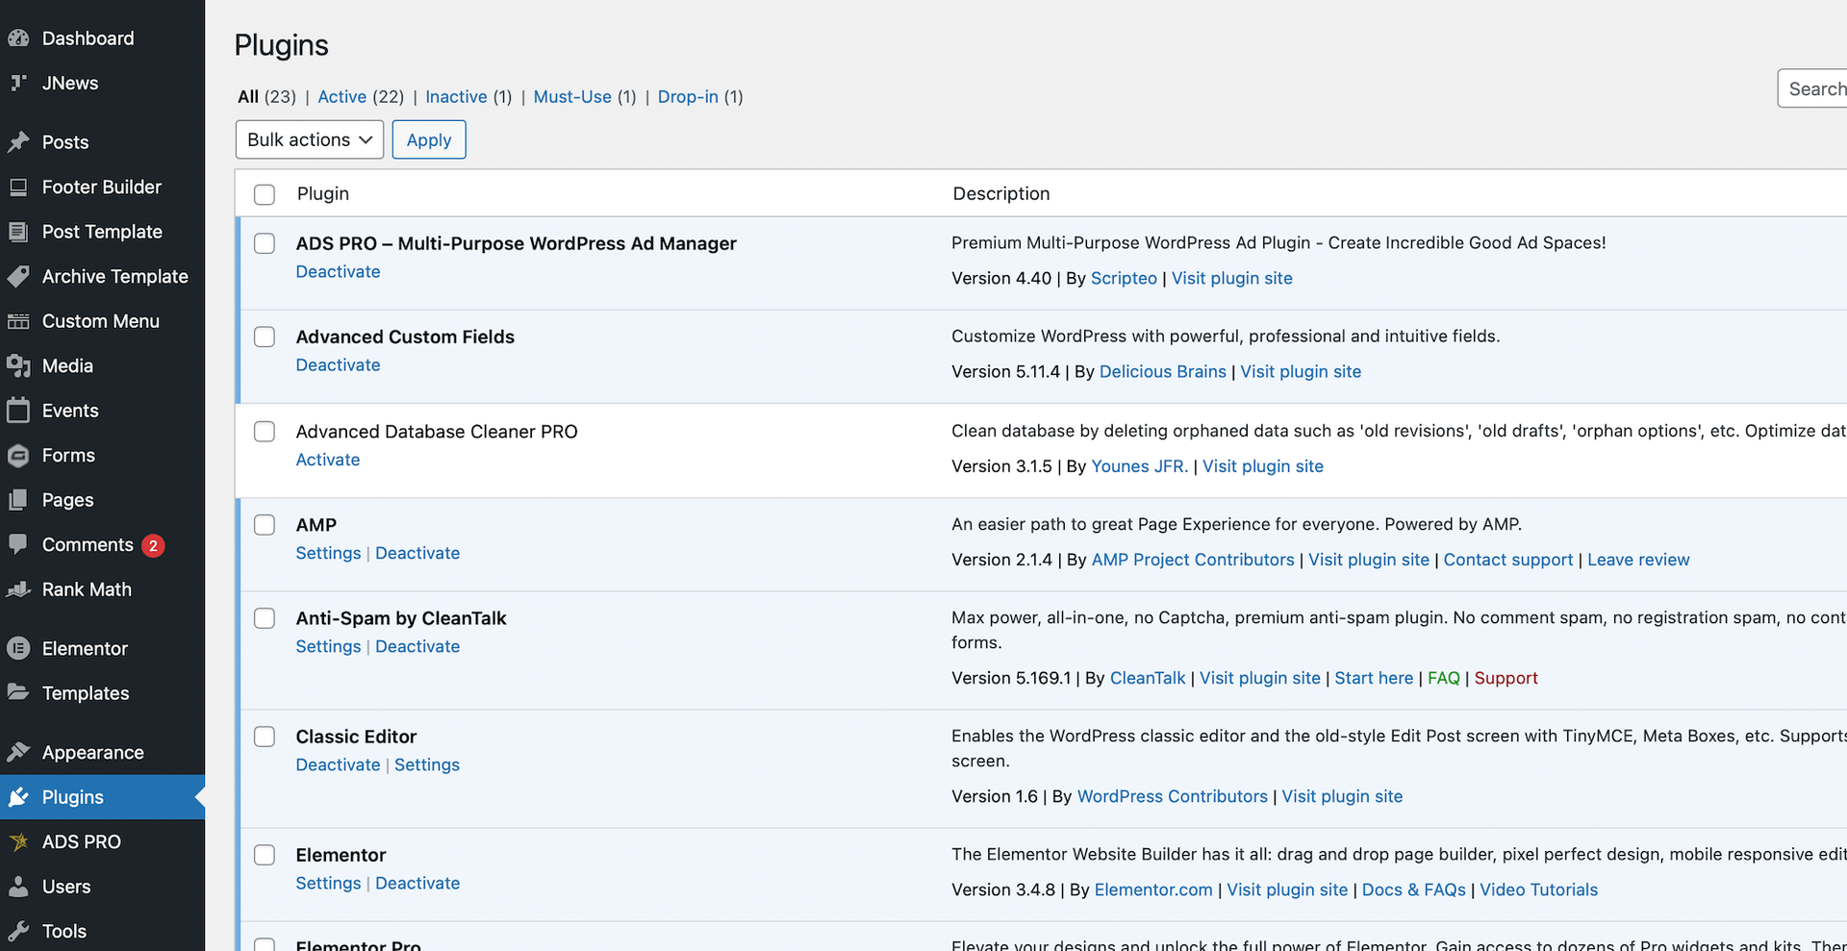Click the Events calendar icon
1847x951 pixels.
tap(18, 411)
